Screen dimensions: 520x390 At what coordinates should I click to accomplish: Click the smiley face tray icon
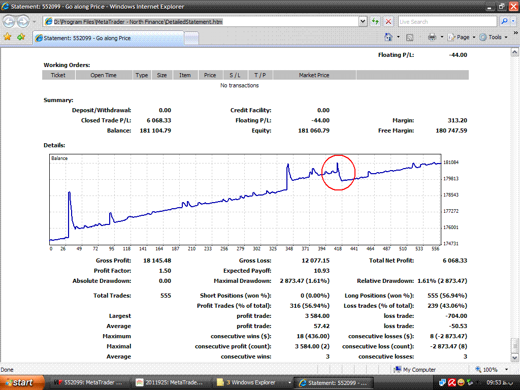[x=461, y=382]
